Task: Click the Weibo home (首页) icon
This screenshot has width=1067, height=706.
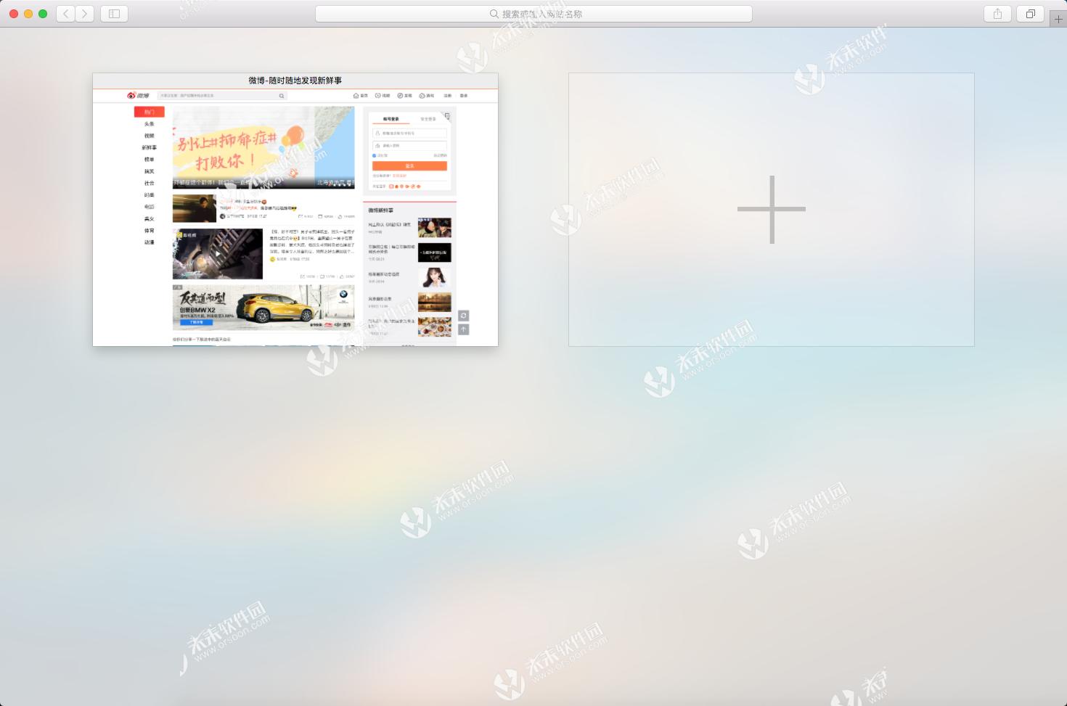Action: 355,95
